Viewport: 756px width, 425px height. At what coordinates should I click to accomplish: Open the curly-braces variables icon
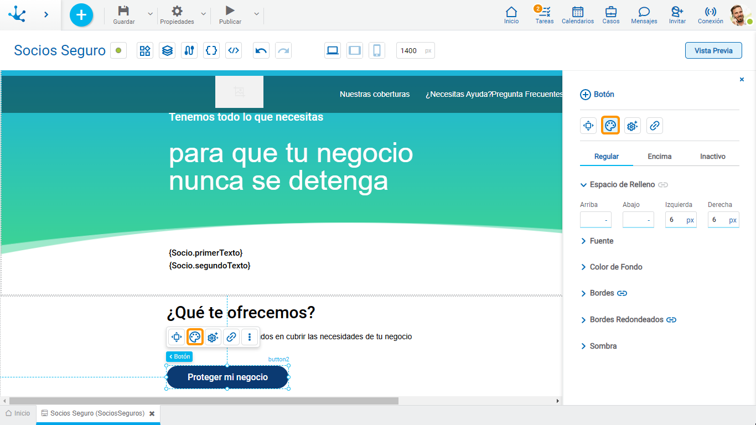211,50
